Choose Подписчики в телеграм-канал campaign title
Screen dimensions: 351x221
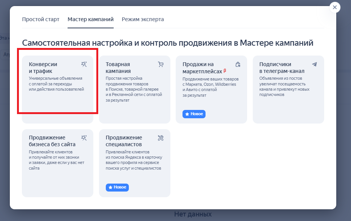[x=281, y=68]
